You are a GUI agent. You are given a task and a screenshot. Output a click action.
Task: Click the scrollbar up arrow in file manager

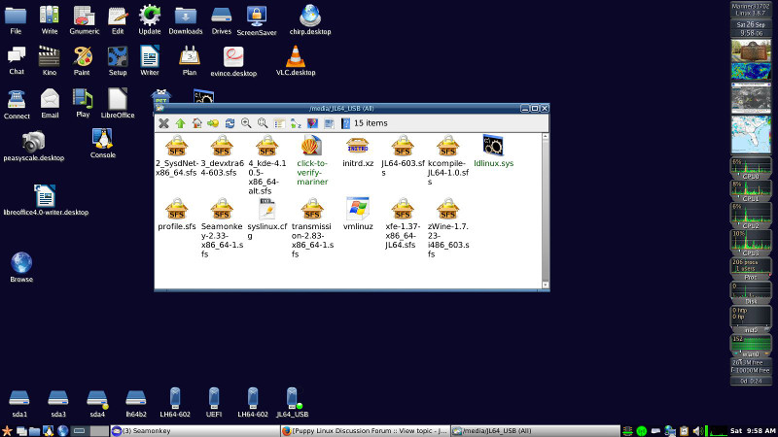click(546, 136)
